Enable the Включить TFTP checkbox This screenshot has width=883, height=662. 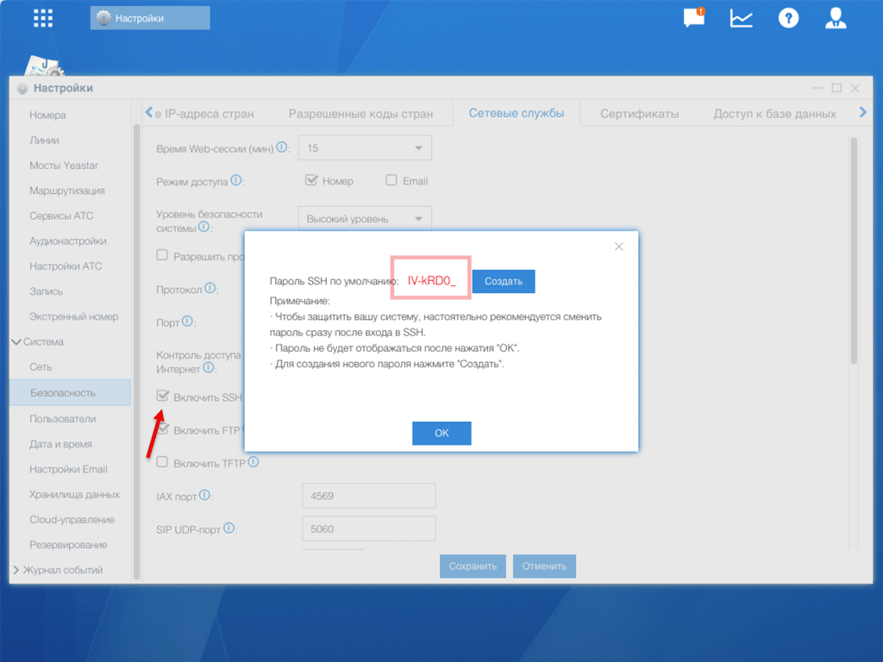(161, 462)
